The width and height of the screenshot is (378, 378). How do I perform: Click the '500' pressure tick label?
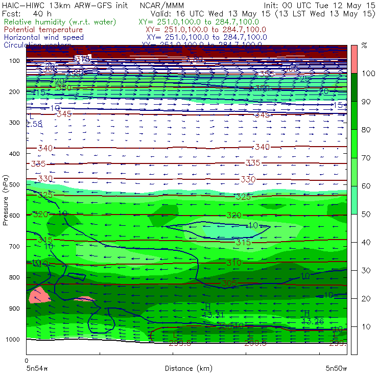[14, 185]
